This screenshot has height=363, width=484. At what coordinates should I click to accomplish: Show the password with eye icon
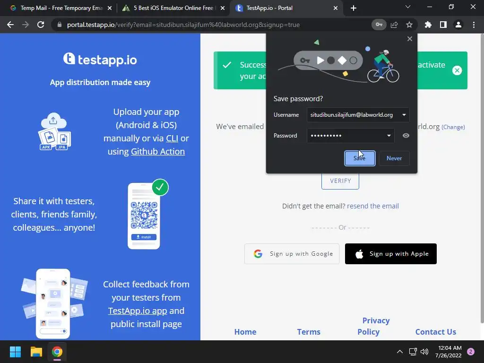click(406, 136)
